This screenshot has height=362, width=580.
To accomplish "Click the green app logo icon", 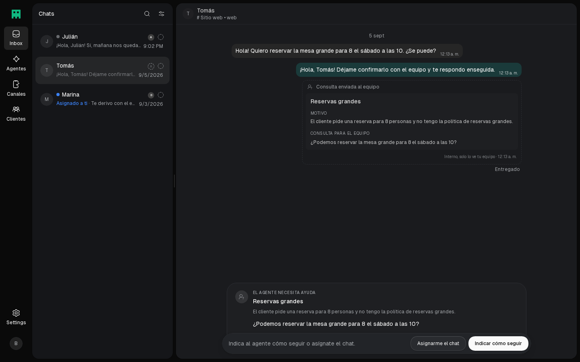I will click(16, 14).
